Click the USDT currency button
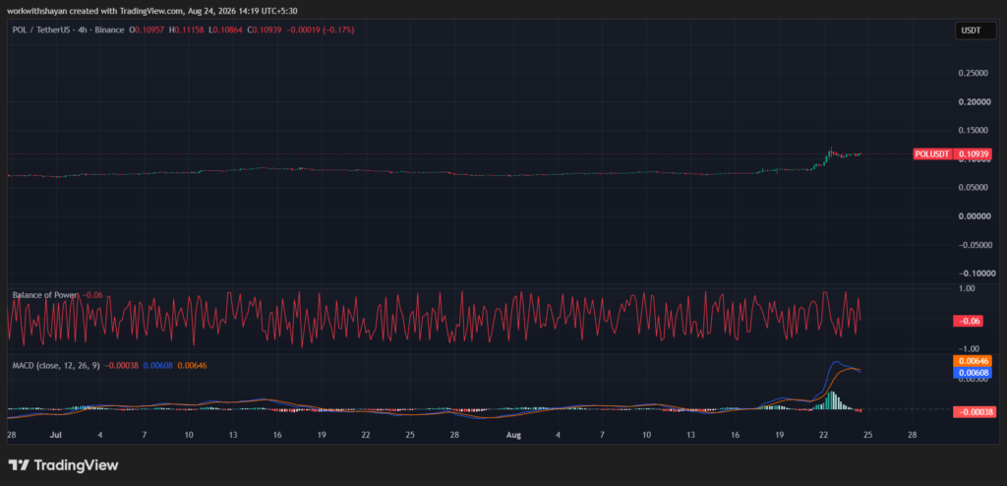This screenshot has height=486, width=1007. click(x=976, y=30)
